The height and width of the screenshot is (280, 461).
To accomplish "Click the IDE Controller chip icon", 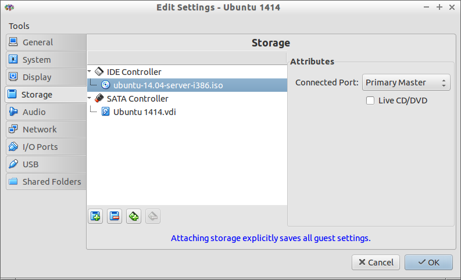I will [99, 71].
